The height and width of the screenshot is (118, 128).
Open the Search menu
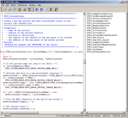click(13, 5)
